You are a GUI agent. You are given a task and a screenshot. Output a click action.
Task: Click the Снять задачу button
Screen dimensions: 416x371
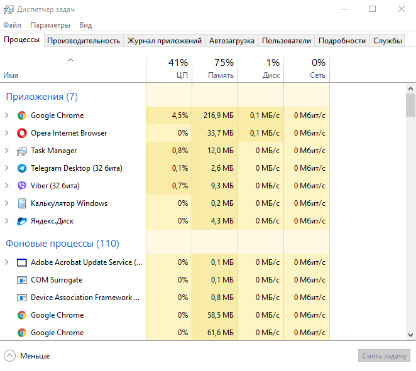(x=384, y=356)
